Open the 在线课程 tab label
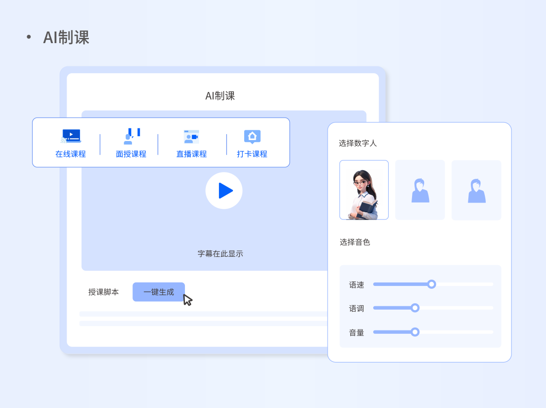Viewport: 546px width, 408px height. click(71, 154)
